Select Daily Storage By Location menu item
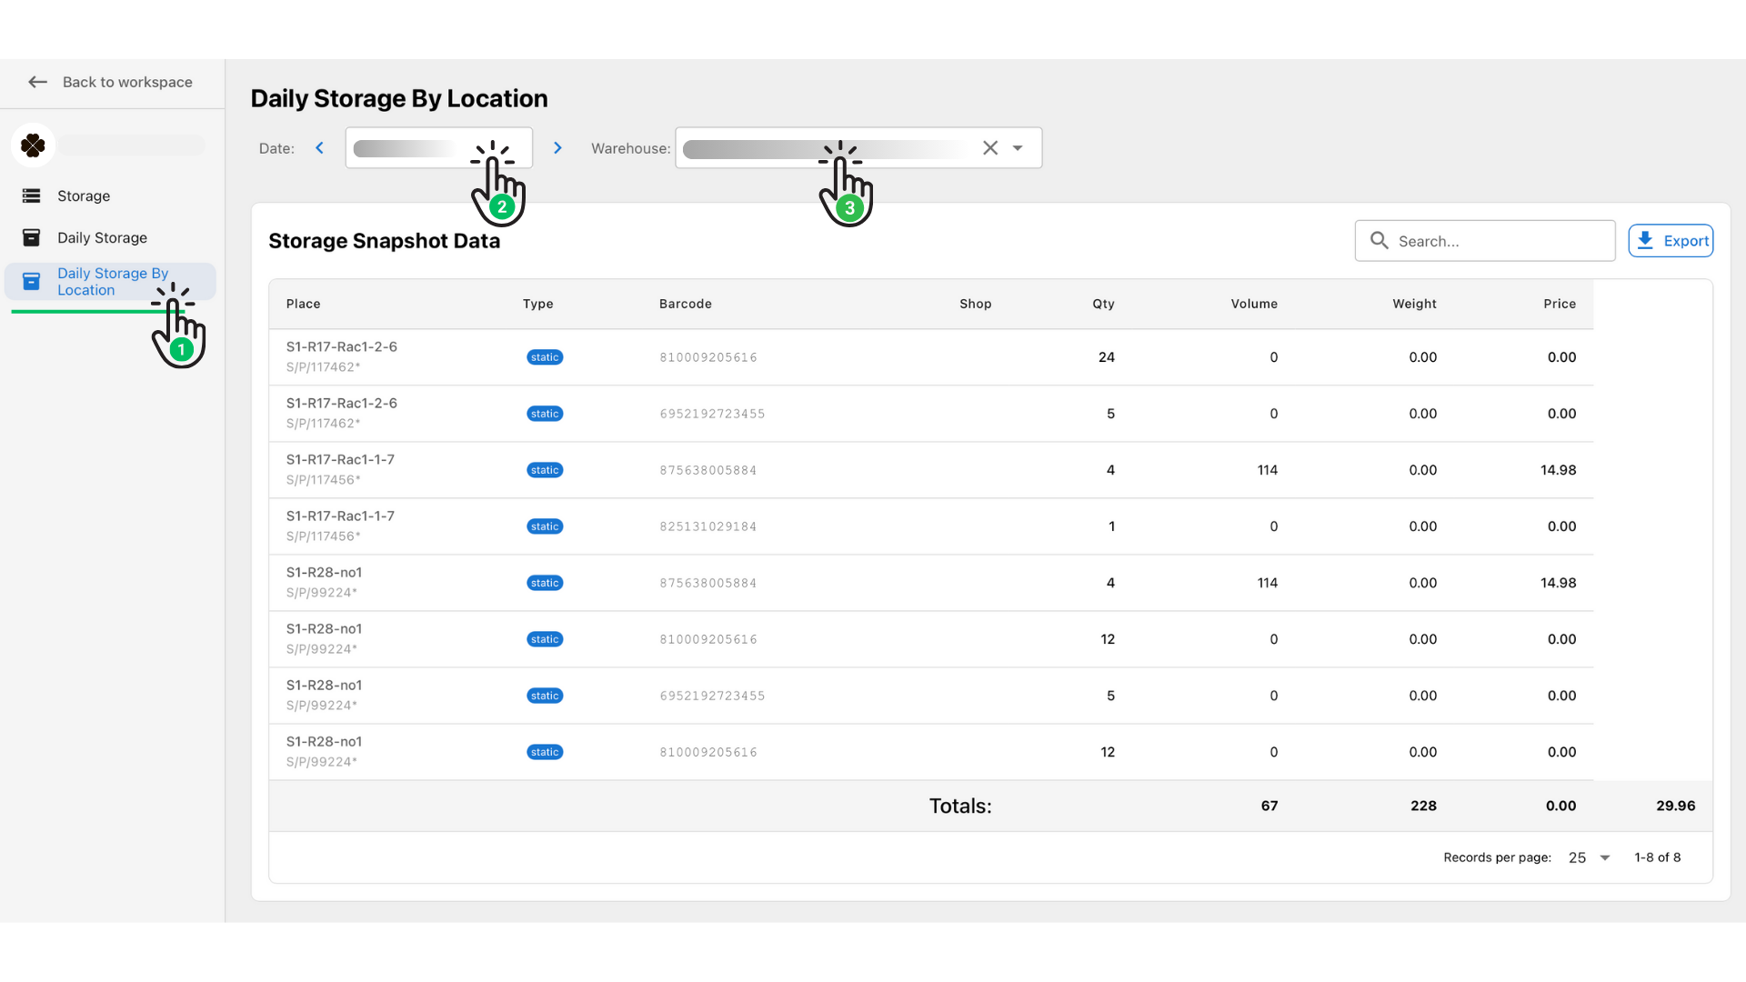1746x982 pixels. (114, 281)
